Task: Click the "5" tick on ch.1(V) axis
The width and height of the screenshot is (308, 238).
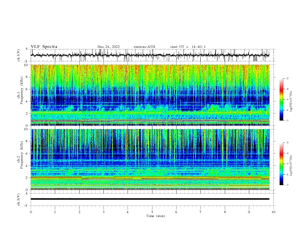Action: (x=27, y=49)
